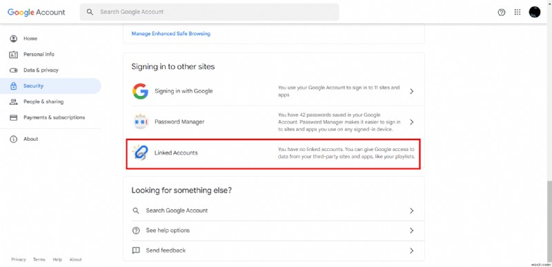Open Payments & subscriptions section
The height and width of the screenshot is (267, 552).
click(50, 117)
